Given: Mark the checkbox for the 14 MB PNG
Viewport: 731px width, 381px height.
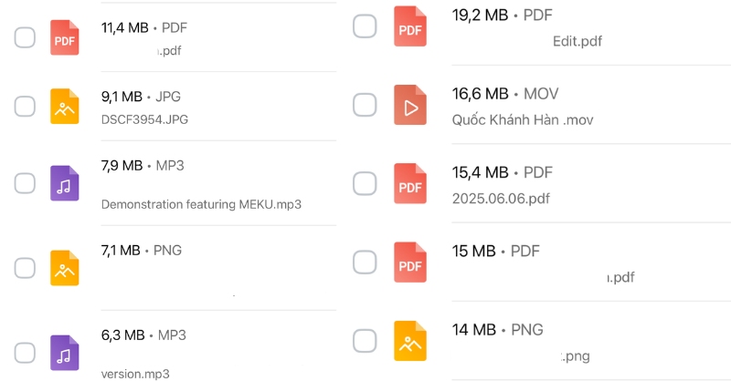Looking at the screenshot, I should click(365, 341).
